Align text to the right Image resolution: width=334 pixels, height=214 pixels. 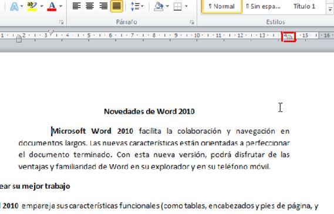point(103,6)
